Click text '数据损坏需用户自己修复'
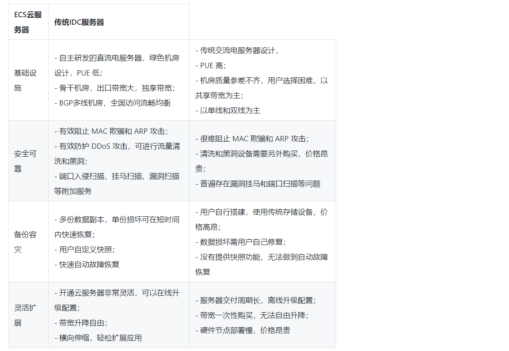The width and height of the screenshot is (509, 351). tap(242, 242)
